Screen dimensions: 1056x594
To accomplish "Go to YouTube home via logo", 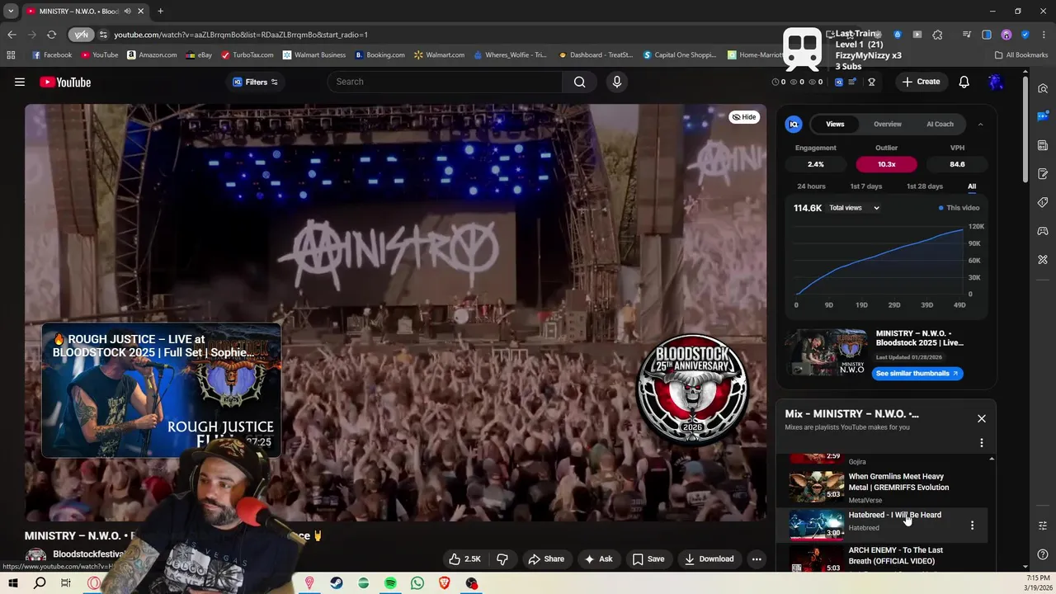I will point(65,82).
